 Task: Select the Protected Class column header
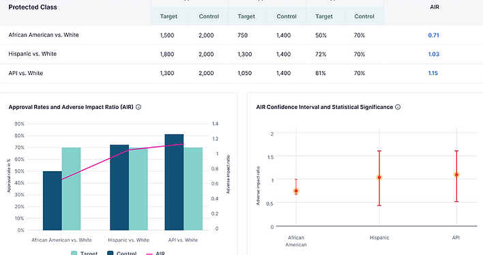[x=33, y=7]
